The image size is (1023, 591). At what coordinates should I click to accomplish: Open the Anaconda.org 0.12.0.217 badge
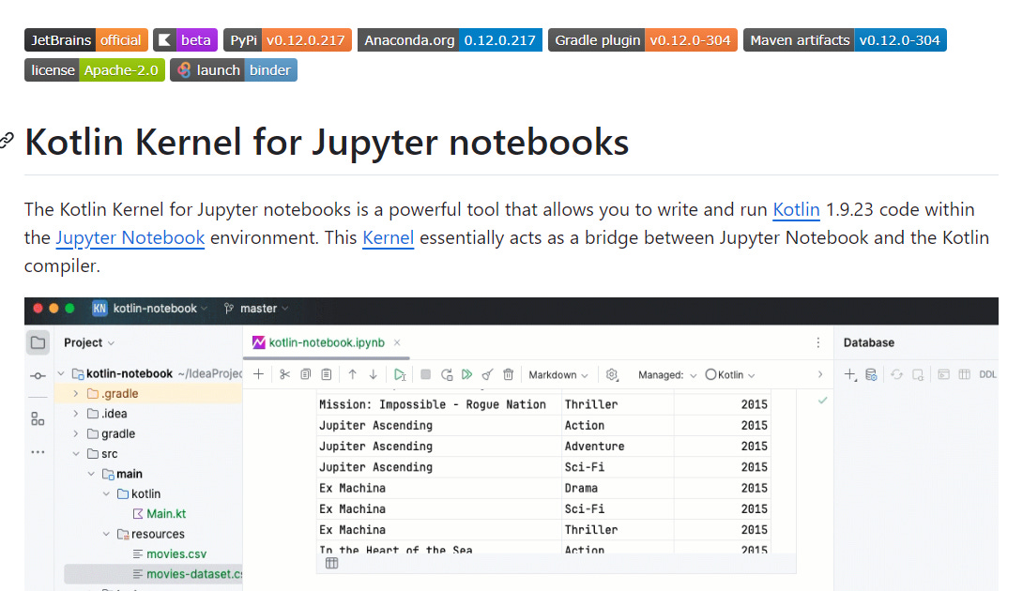(450, 39)
